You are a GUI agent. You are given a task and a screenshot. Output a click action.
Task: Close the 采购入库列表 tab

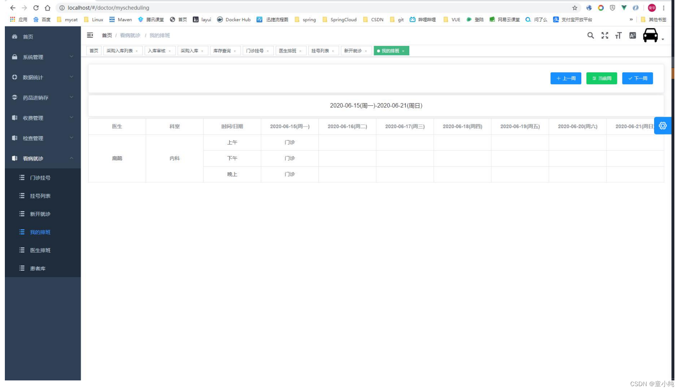(x=137, y=51)
